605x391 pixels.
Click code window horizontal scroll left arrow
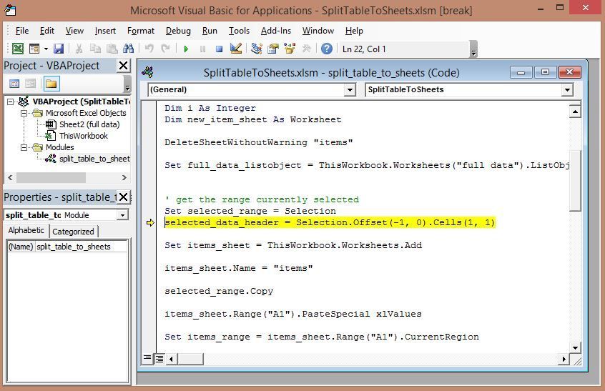[x=171, y=359]
